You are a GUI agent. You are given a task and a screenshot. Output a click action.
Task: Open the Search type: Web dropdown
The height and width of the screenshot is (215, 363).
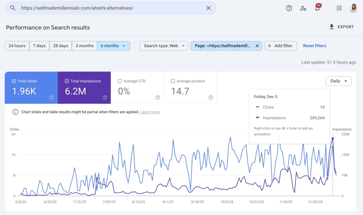click(164, 46)
